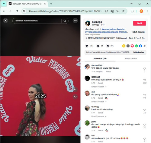Close the video viewer with X button
The width and height of the screenshot is (151, 143).
coord(5,21)
